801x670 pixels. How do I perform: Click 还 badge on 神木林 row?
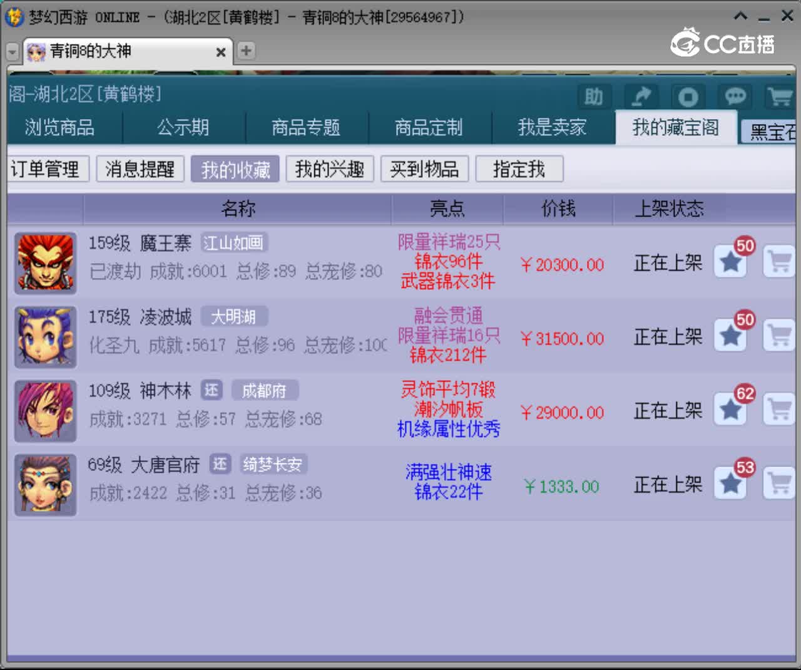click(212, 390)
